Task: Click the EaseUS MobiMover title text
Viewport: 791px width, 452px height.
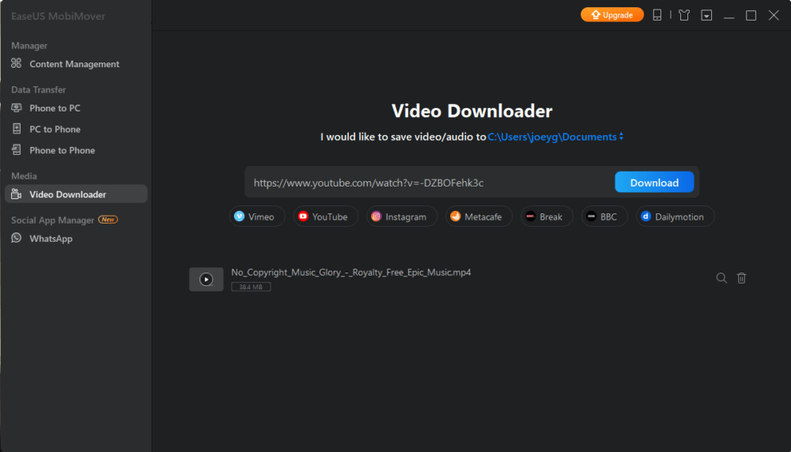Action: [58, 16]
